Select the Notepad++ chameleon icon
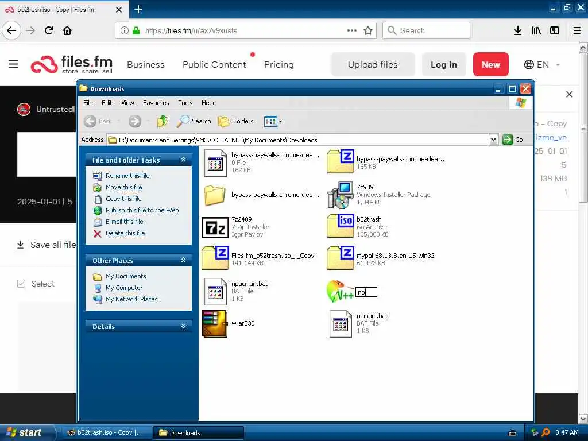 tap(340, 291)
